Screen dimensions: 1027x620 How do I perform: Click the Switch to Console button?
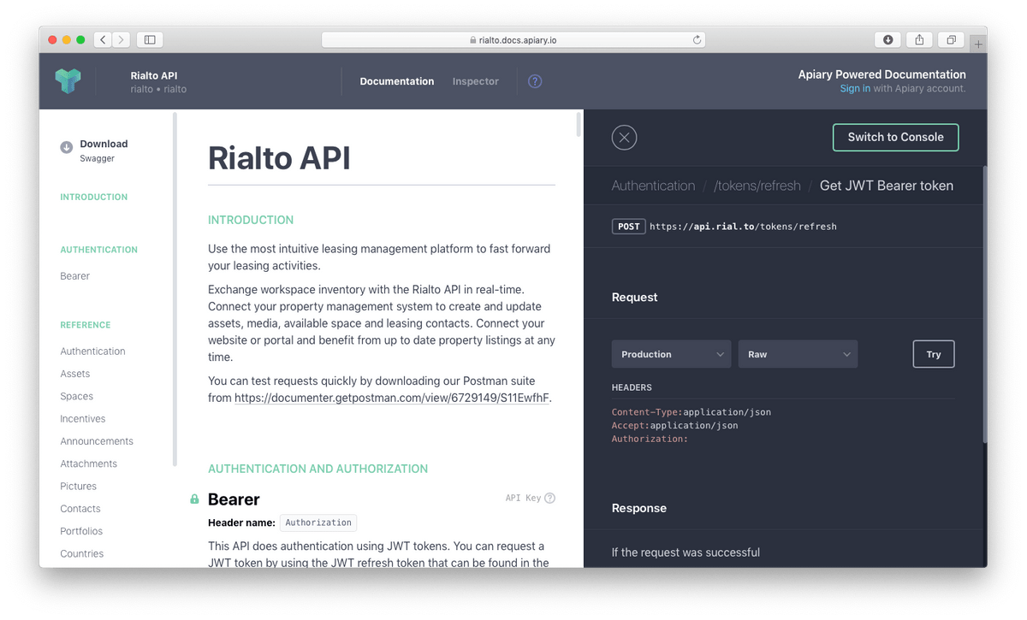tap(896, 137)
